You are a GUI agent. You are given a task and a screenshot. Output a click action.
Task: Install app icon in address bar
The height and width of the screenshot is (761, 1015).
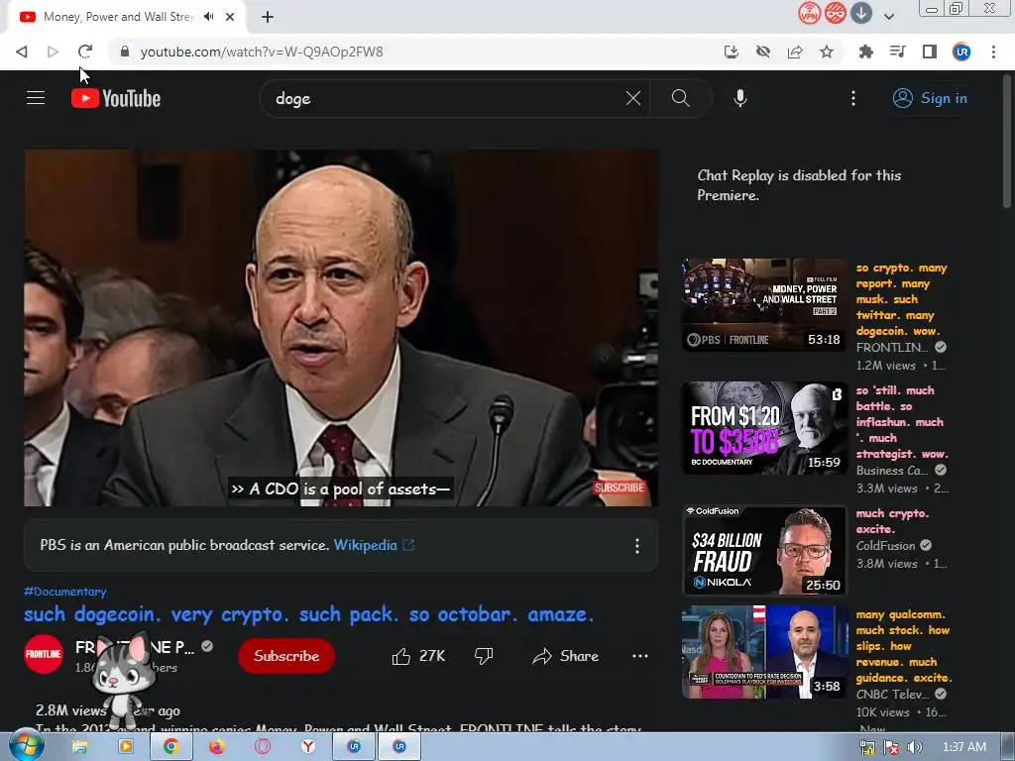[731, 52]
